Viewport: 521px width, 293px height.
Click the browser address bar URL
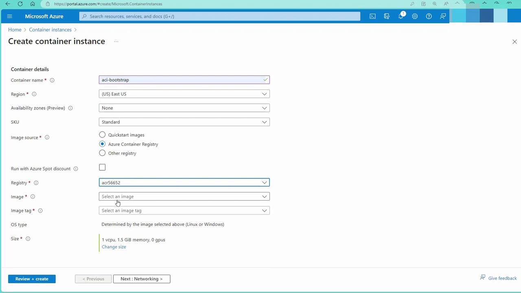tap(108, 4)
